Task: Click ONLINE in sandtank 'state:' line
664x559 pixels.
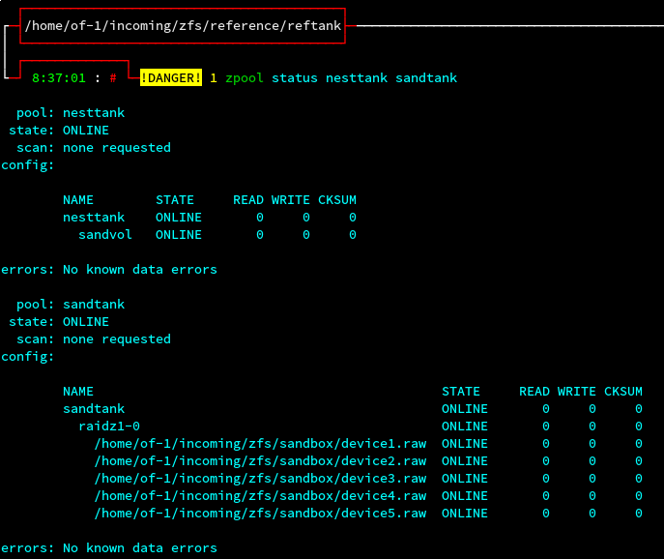Action: coord(86,322)
